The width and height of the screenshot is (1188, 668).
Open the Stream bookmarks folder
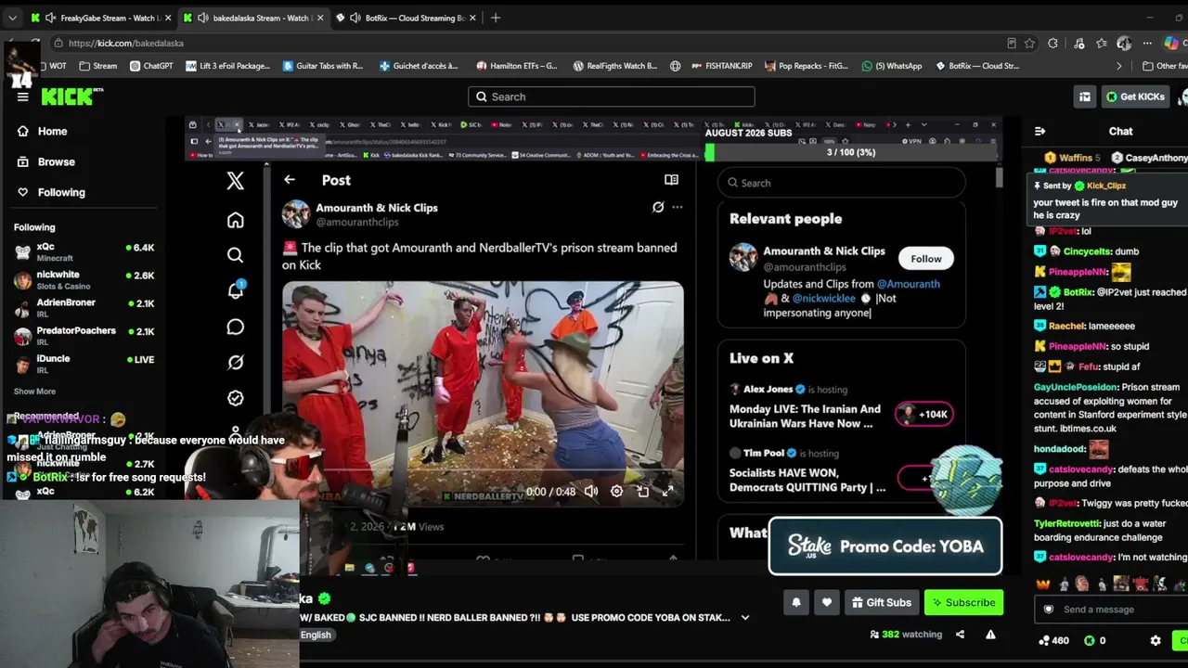click(x=98, y=66)
